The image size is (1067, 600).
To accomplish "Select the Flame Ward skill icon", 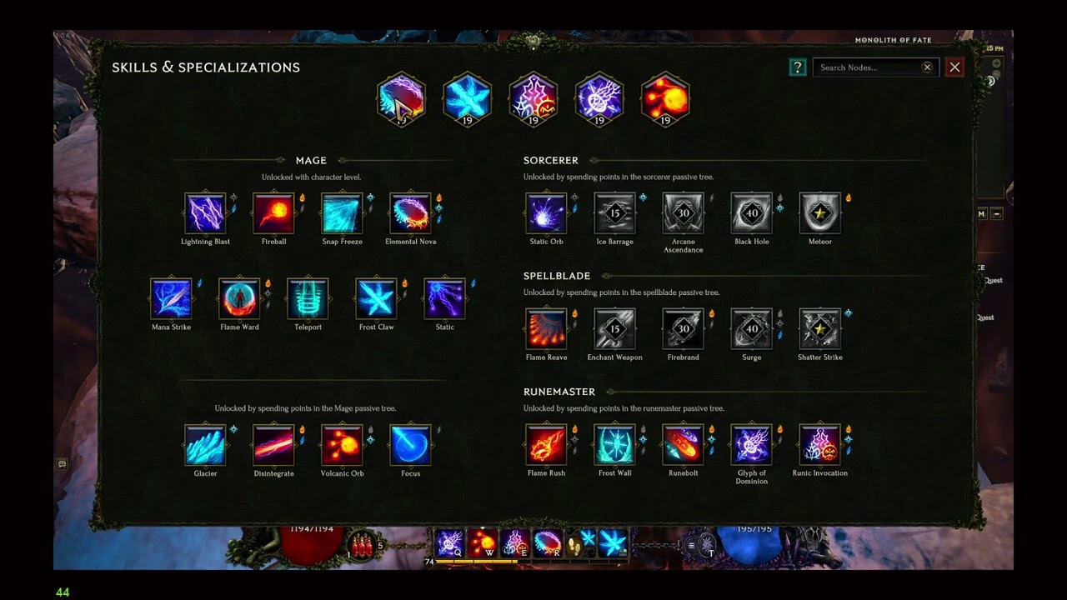I will pyautogui.click(x=239, y=299).
